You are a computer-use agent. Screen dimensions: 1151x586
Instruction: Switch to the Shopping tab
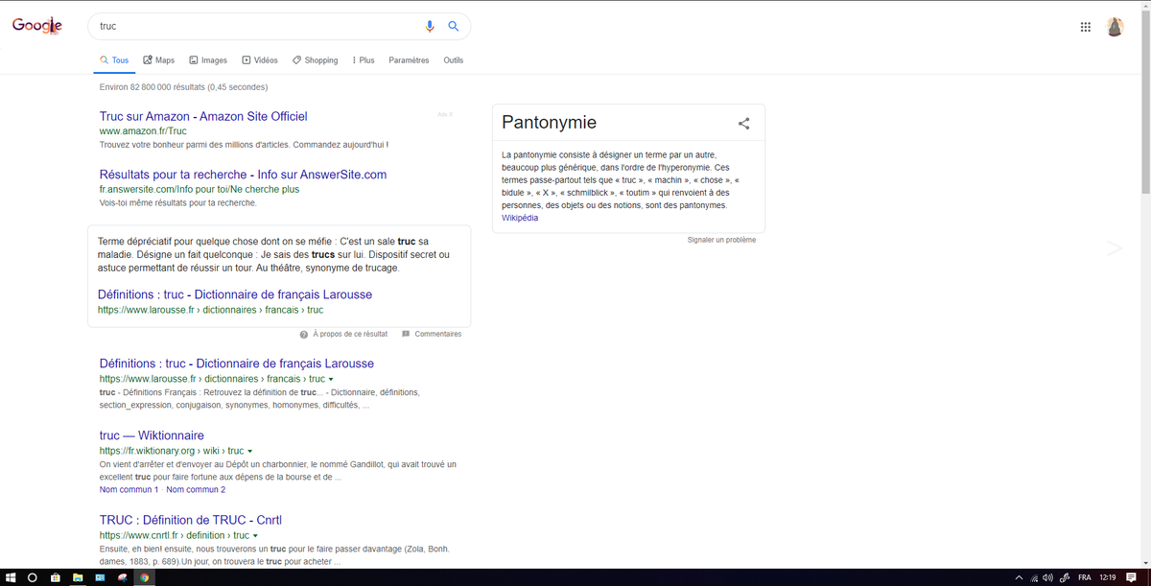(315, 60)
